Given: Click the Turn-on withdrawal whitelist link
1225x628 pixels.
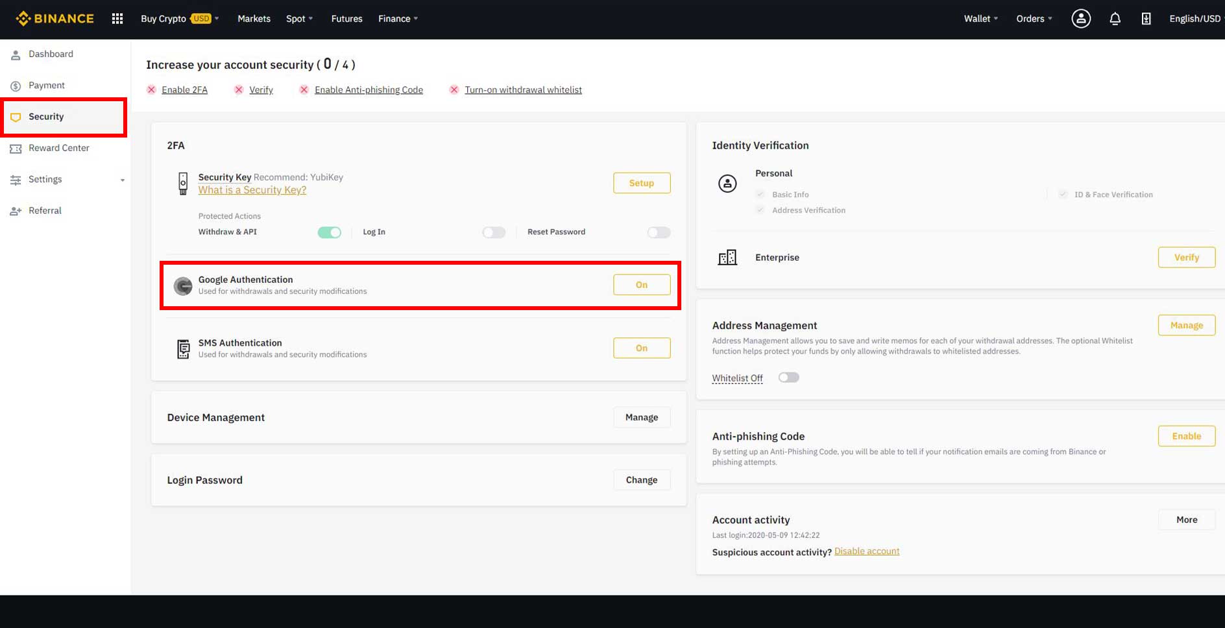Looking at the screenshot, I should click(x=523, y=90).
